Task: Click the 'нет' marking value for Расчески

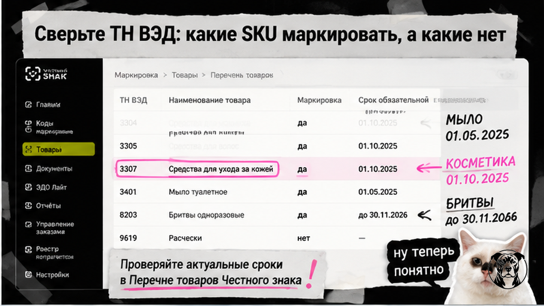Action: tap(304, 238)
